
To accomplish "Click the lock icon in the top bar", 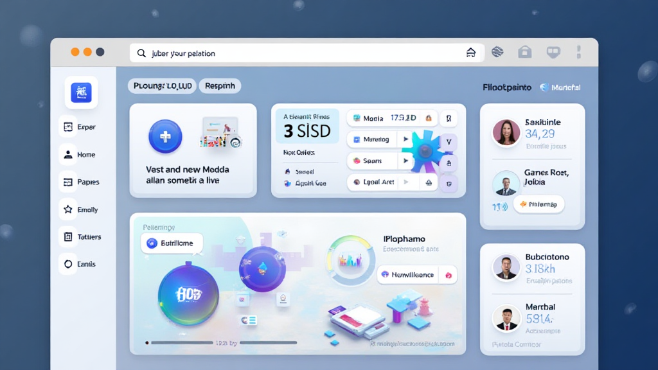I will pos(525,53).
